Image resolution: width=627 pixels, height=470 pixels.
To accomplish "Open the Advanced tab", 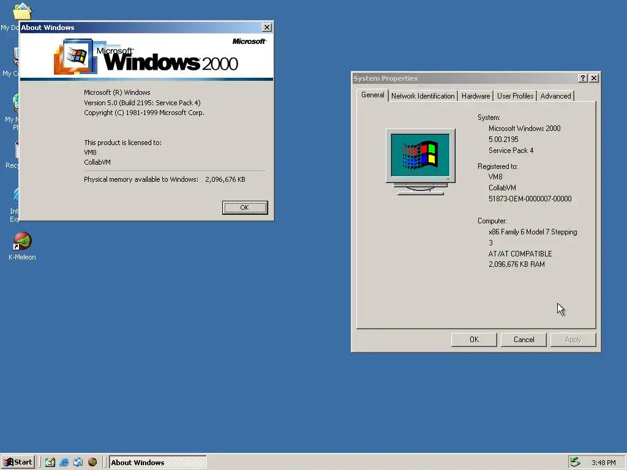I will [555, 96].
